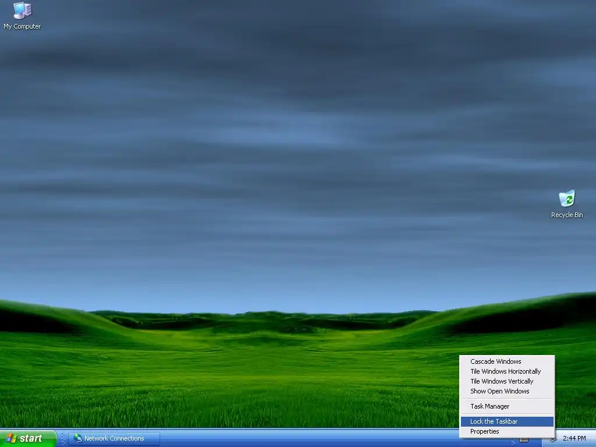Select Tile Windows Horizontally
The height and width of the screenshot is (447, 596).
[507, 371]
